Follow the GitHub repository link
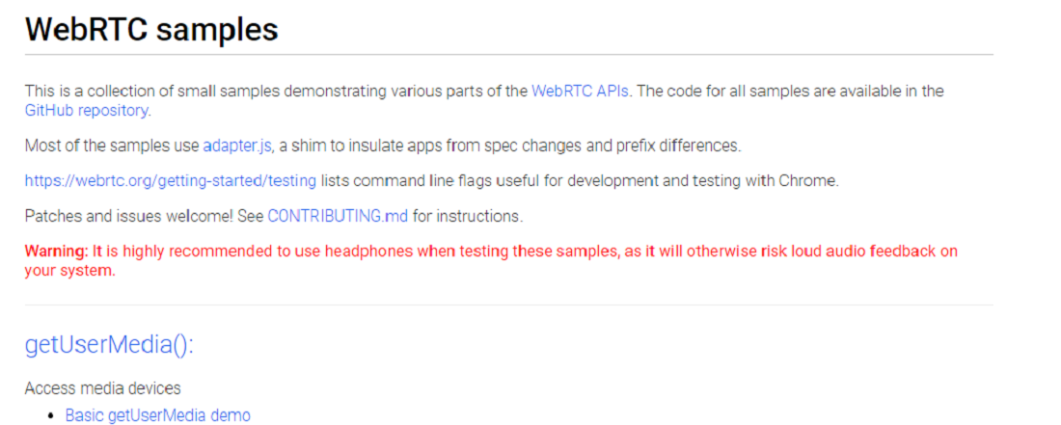 [x=87, y=110]
